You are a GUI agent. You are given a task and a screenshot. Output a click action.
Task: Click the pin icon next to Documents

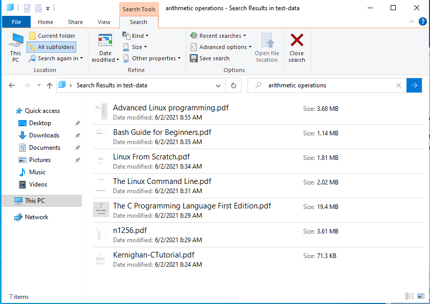[x=78, y=148]
